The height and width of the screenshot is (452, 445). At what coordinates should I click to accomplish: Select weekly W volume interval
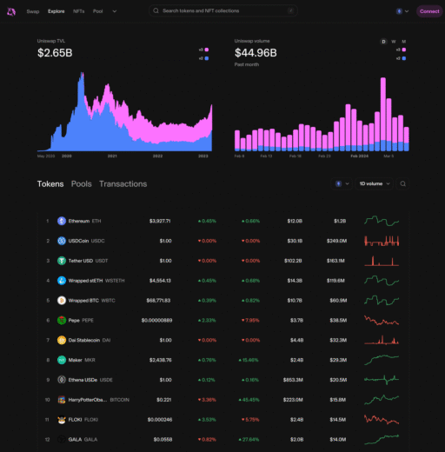(x=394, y=42)
